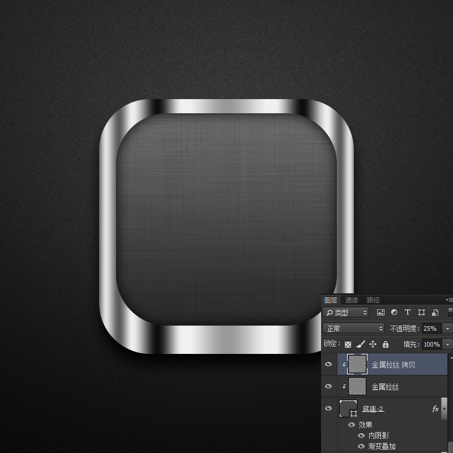Click the 效果 label
453x453 pixels.
(x=365, y=425)
